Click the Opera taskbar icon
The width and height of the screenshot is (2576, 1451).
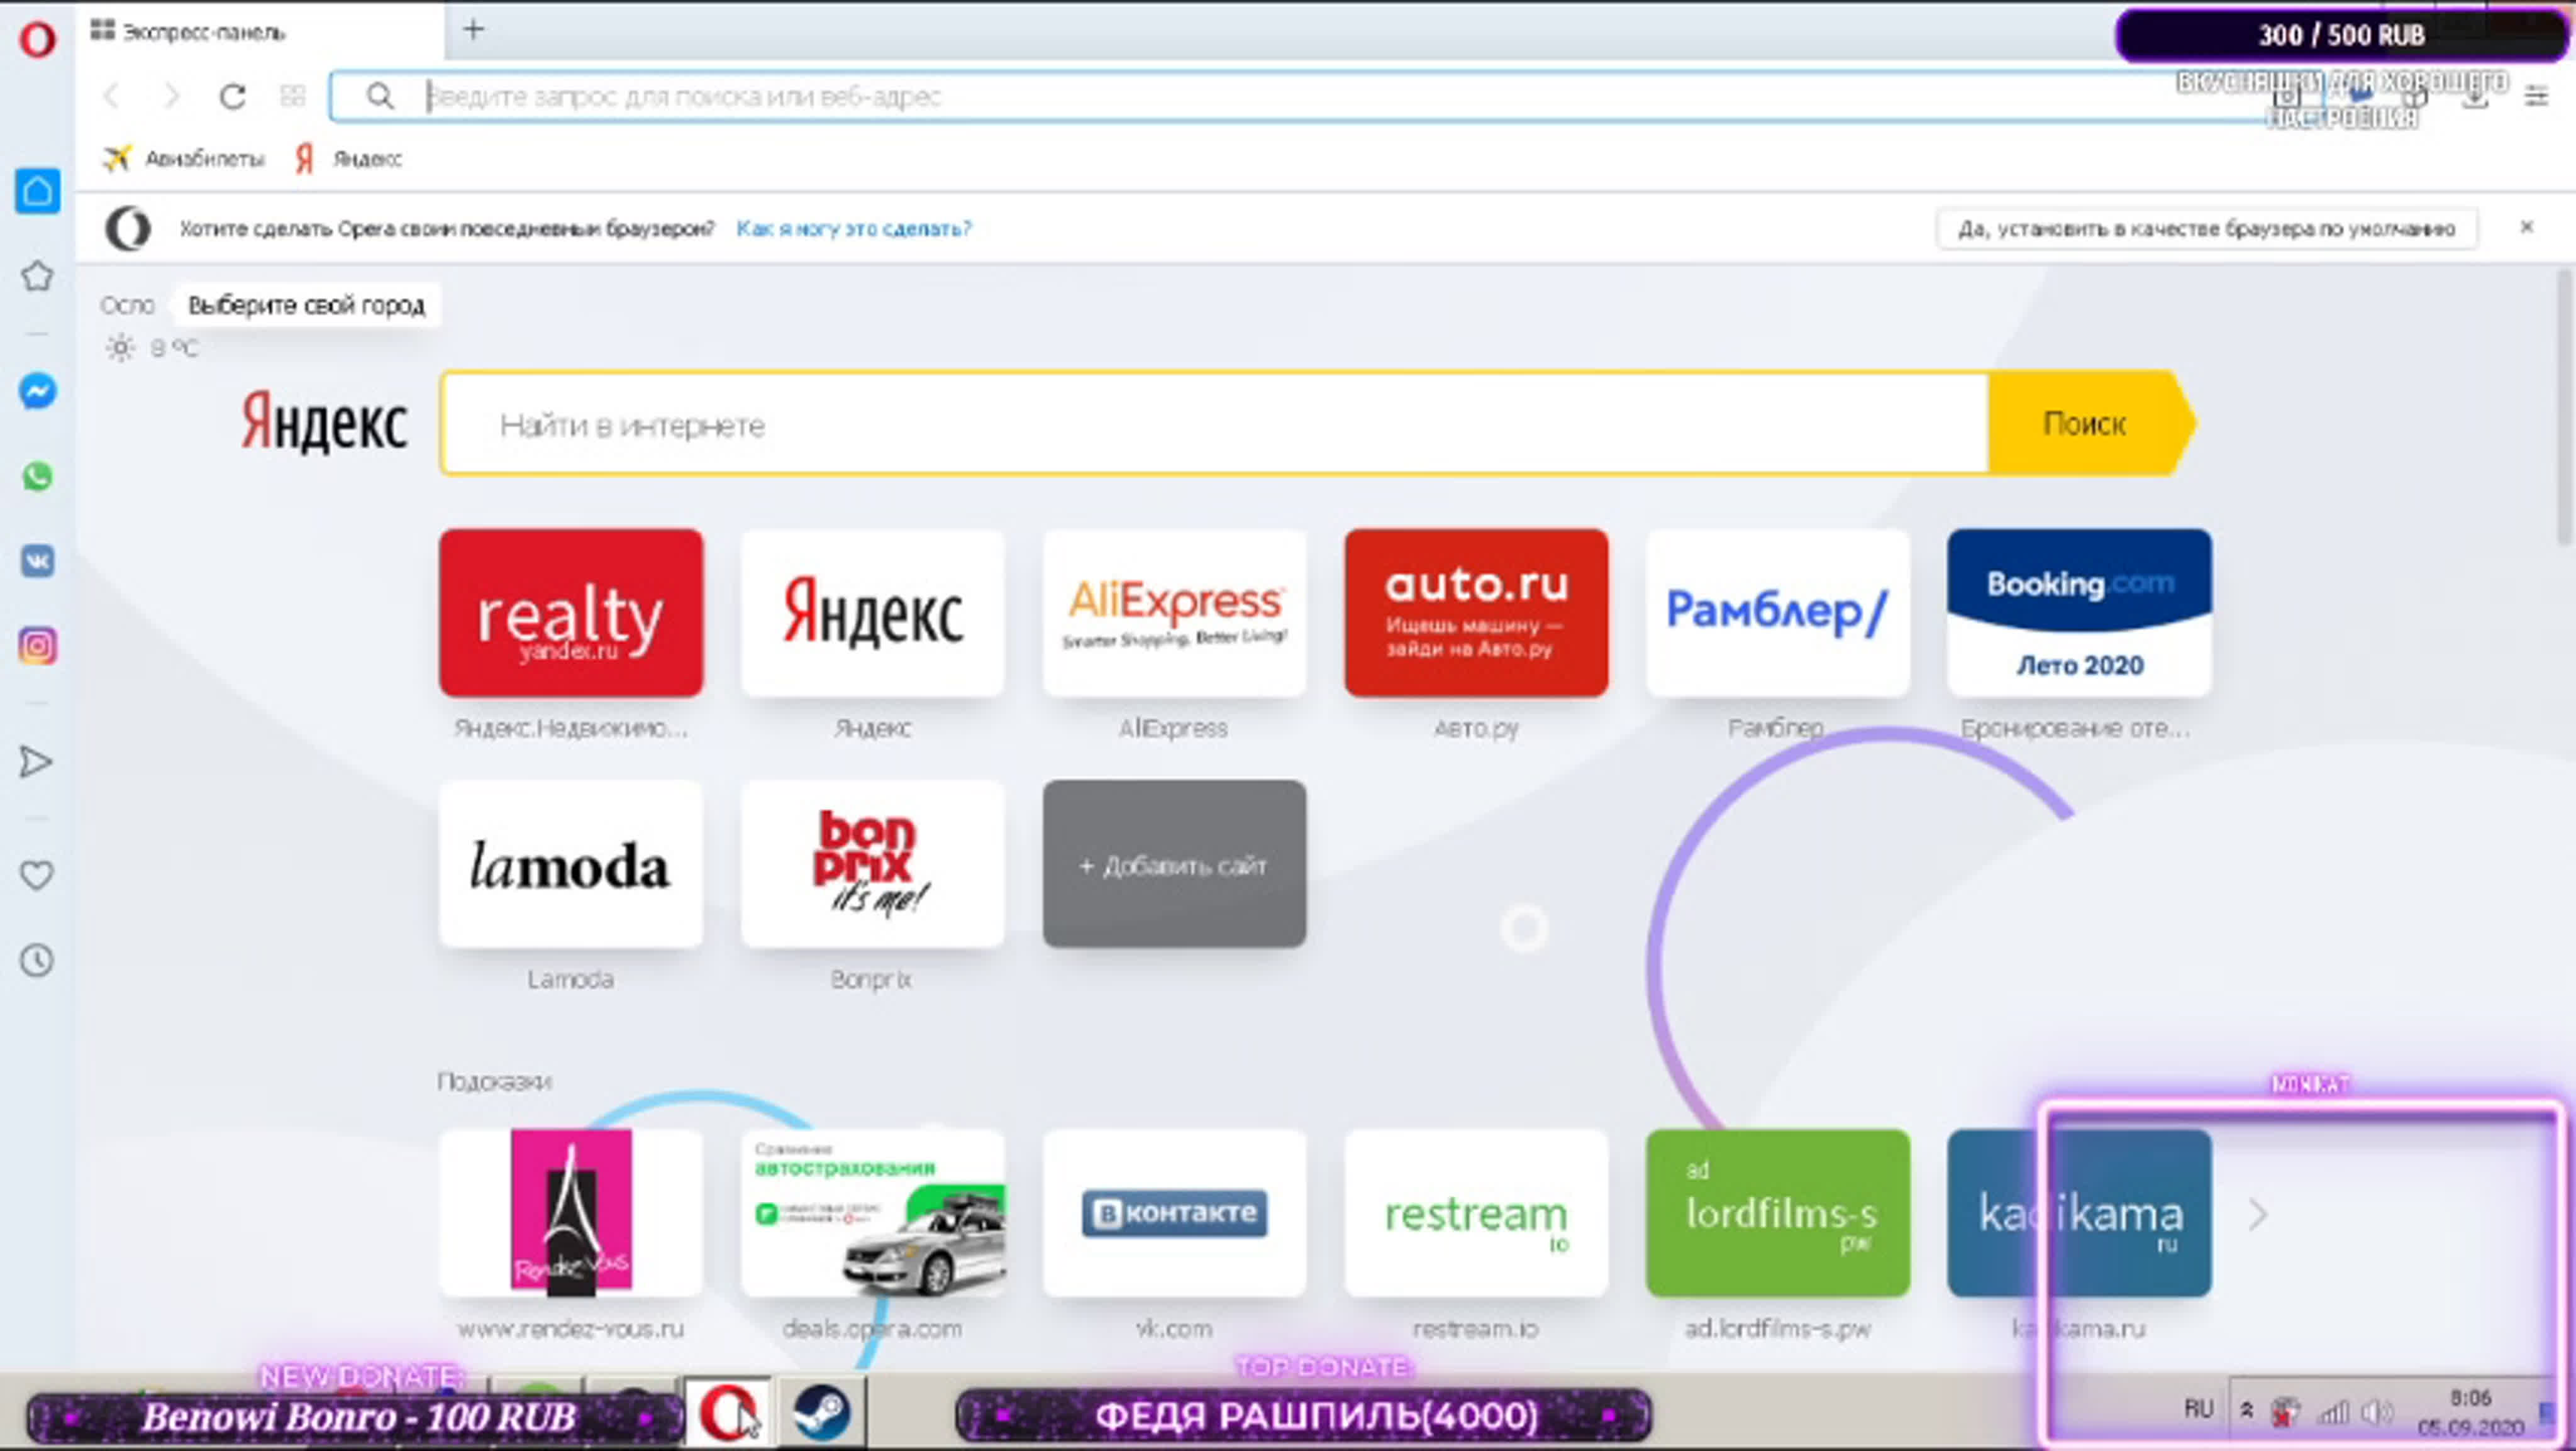(728, 1412)
